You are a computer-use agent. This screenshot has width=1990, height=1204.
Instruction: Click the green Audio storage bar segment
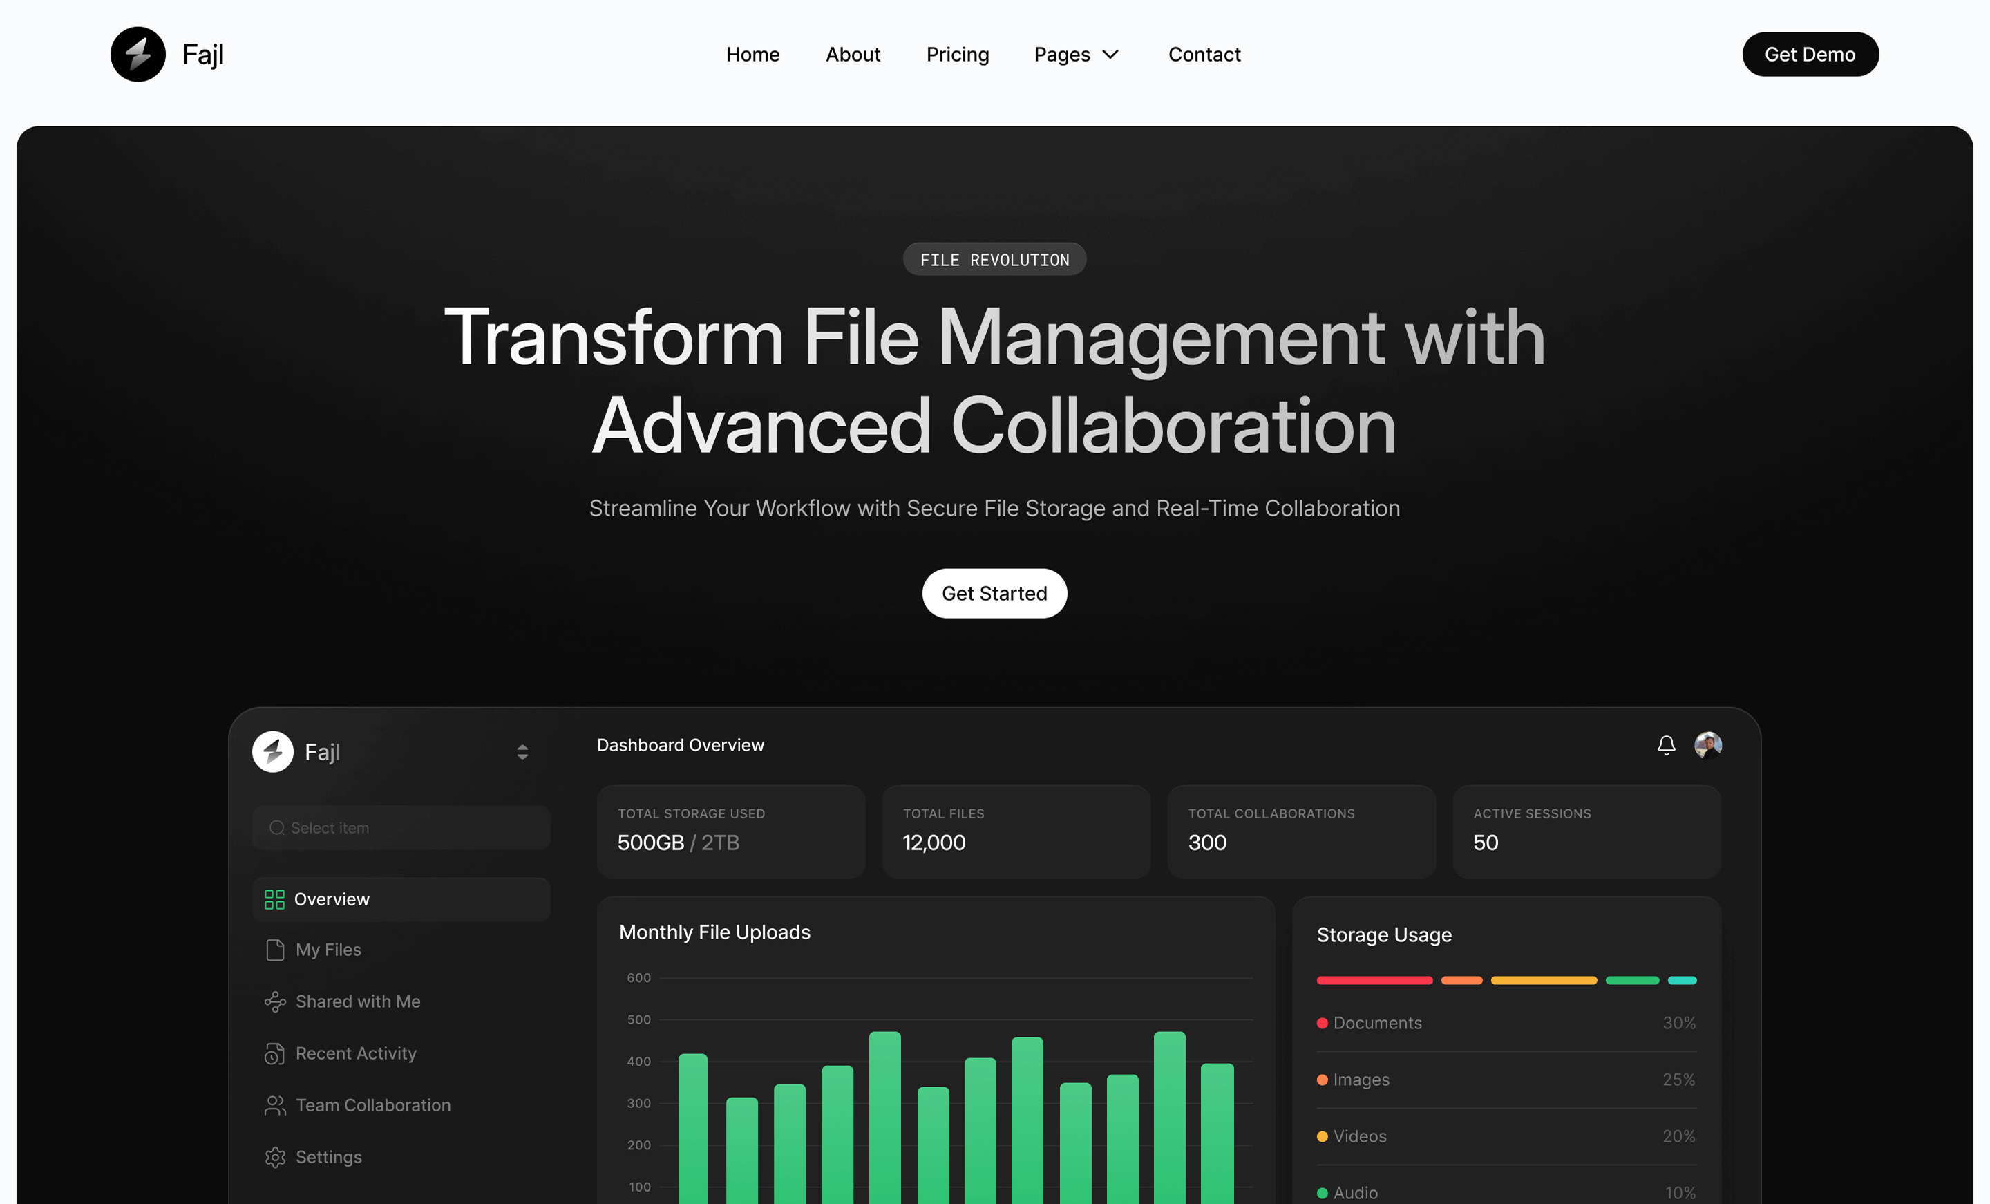[x=1632, y=980]
